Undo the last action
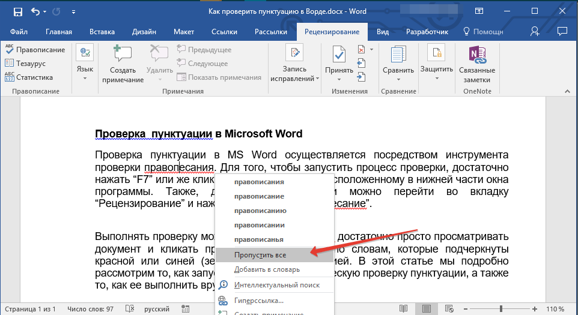578x315 pixels. coord(35,11)
